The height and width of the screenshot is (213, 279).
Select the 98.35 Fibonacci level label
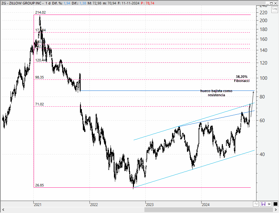click(39, 77)
